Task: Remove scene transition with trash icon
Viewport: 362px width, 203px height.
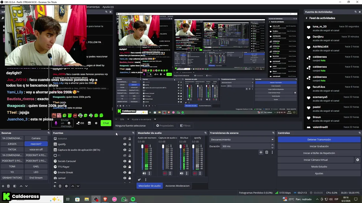Action: tap(267, 152)
